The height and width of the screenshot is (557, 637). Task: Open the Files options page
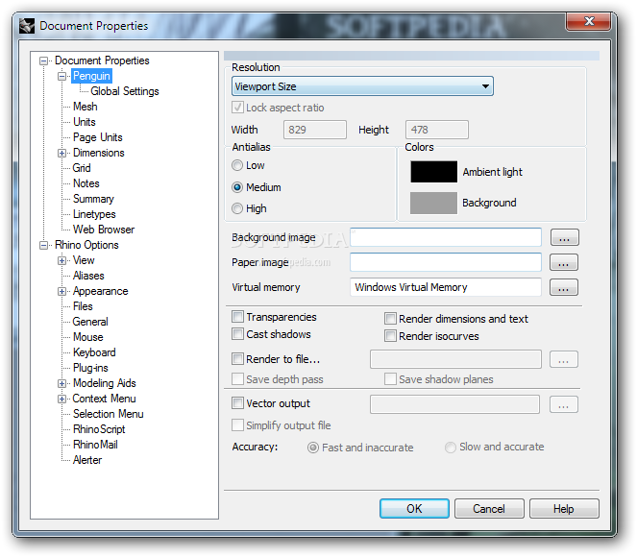(x=83, y=306)
